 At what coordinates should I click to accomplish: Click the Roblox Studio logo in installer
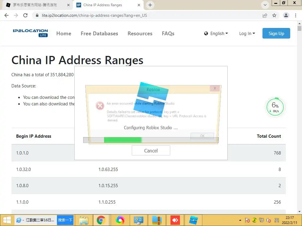coord(151,99)
